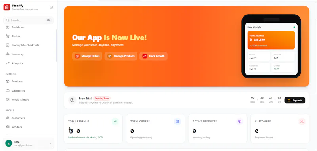Click the red Manage Orders banner icon
The image size is (317, 151).
77,56
